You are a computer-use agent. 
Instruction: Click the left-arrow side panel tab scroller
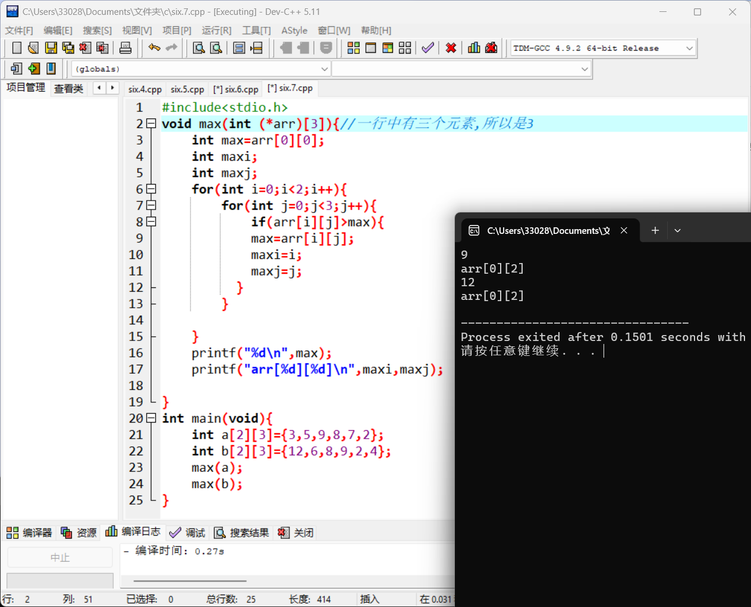pyautogui.click(x=99, y=88)
